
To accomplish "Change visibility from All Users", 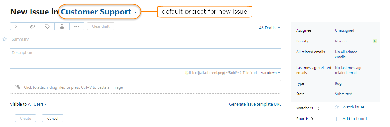I will tap(37, 104).
